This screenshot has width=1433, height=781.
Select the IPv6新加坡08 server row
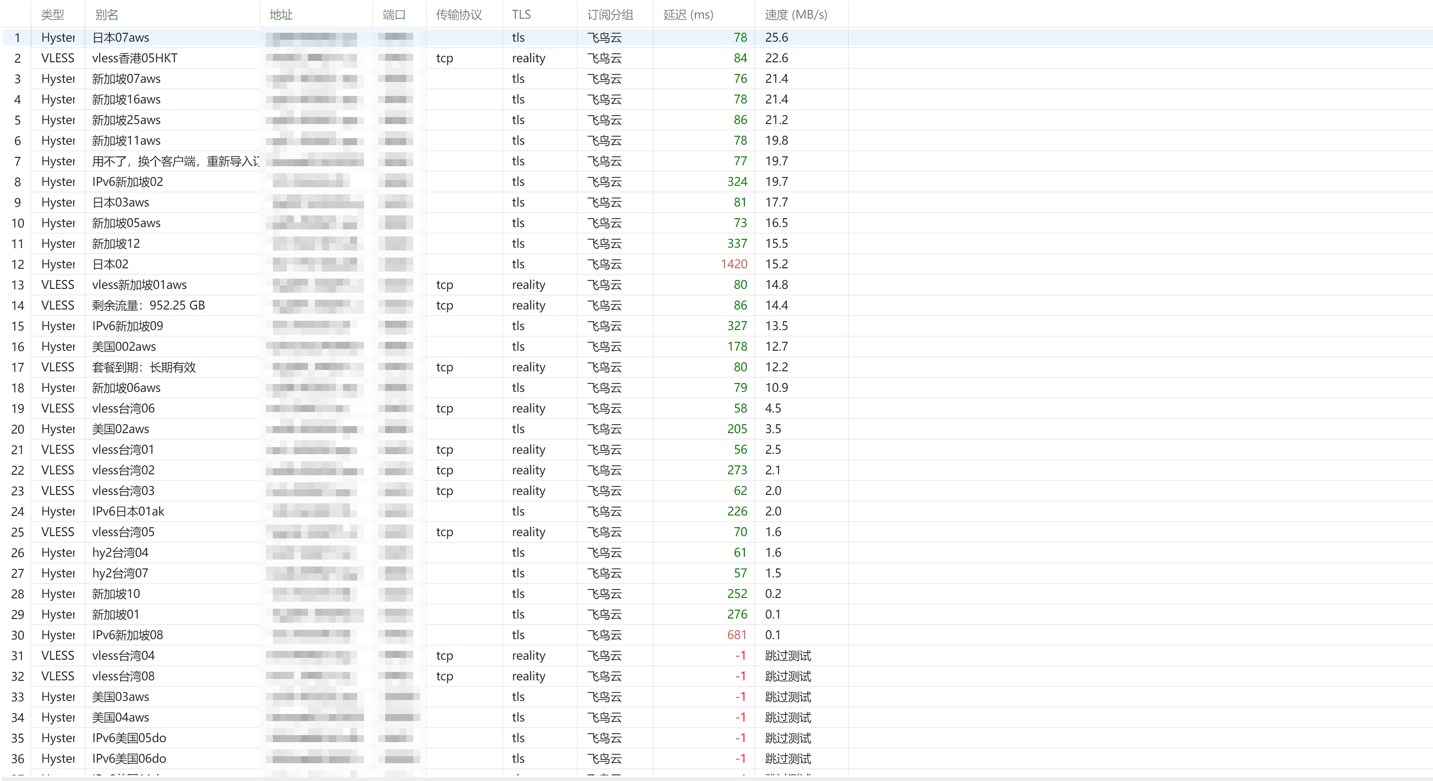pyautogui.click(x=716, y=634)
